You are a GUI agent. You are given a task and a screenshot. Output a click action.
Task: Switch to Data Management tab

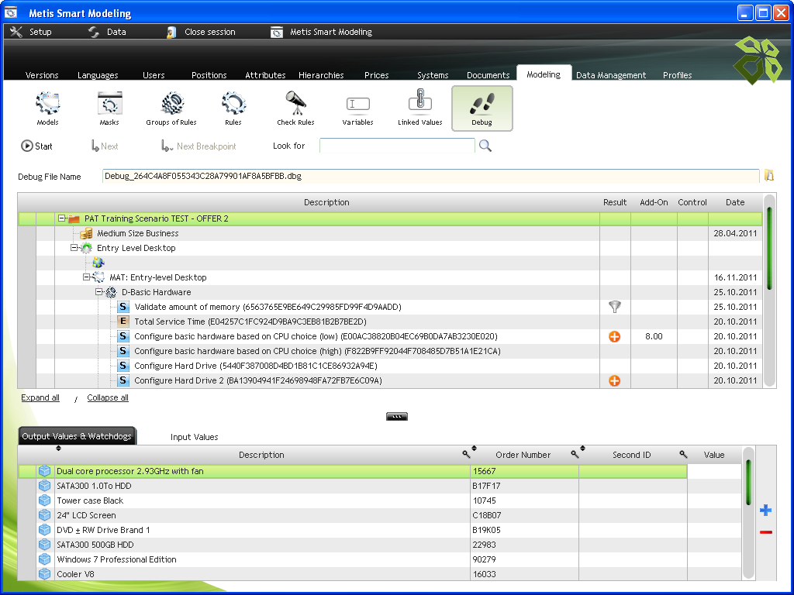pos(611,75)
